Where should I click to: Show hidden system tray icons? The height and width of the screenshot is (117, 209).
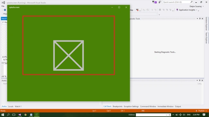click(x=173, y=115)
